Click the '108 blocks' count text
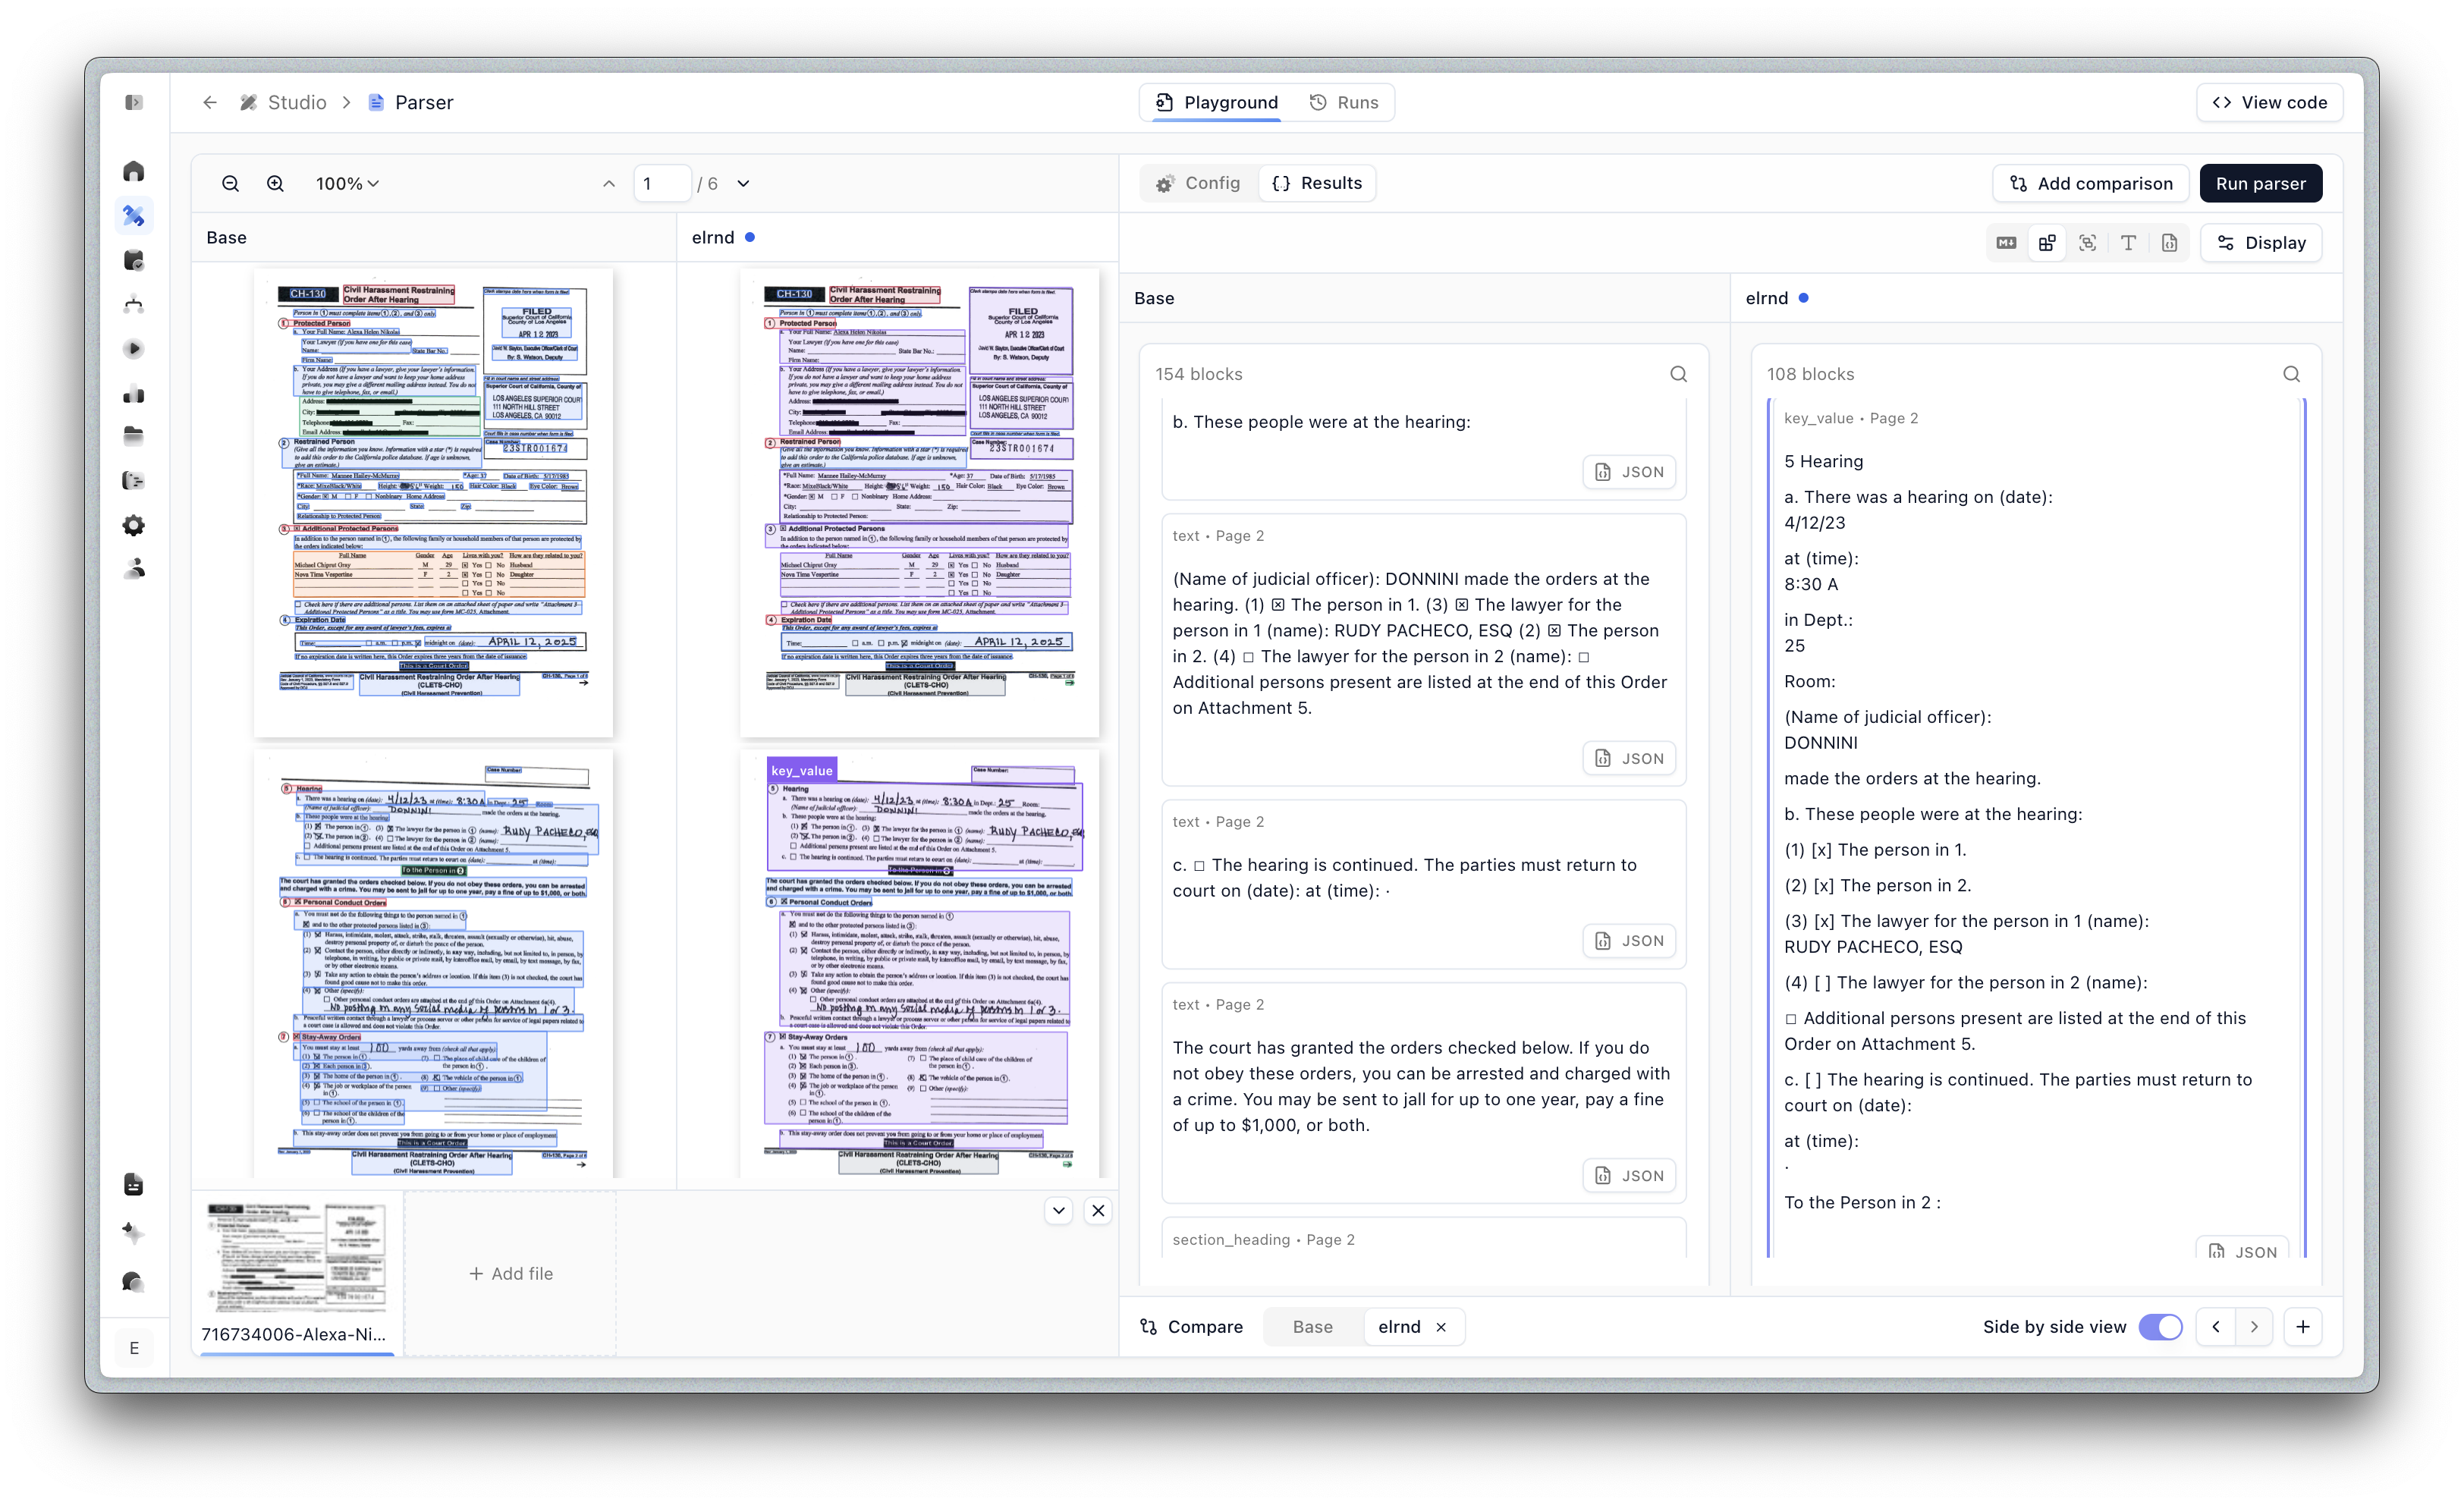Viewport: 2464px width, 1505px height. pos(1810,374)
